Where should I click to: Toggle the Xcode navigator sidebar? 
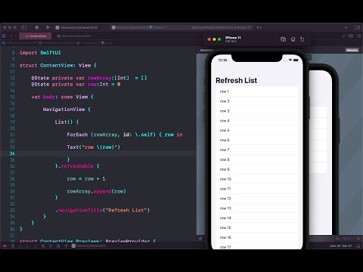coord(24,27)
